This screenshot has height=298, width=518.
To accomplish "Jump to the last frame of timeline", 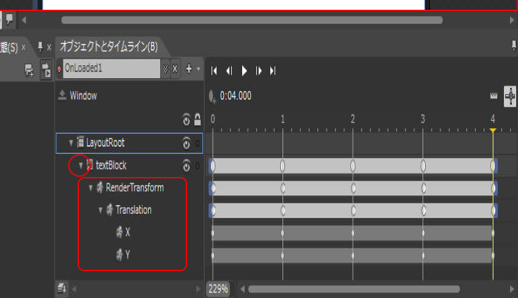I will (273, 71).
